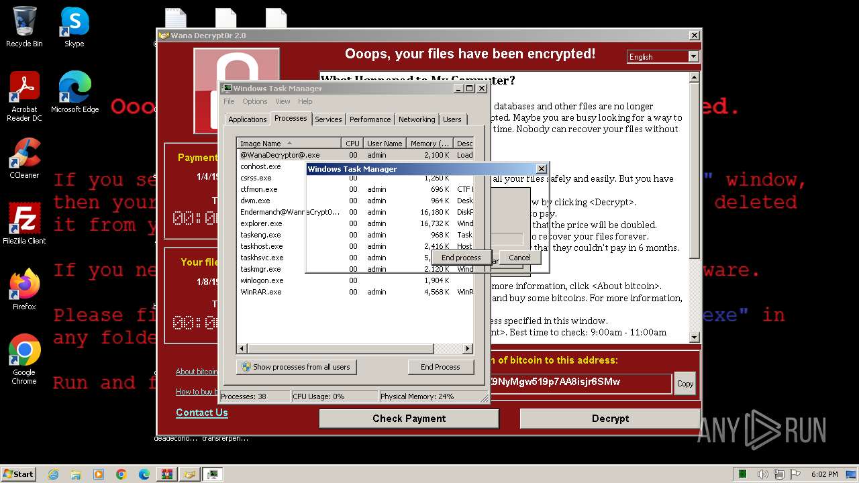Open Edge from the taskbar
The width and height of the screenshot is (859, 483).
144,474
